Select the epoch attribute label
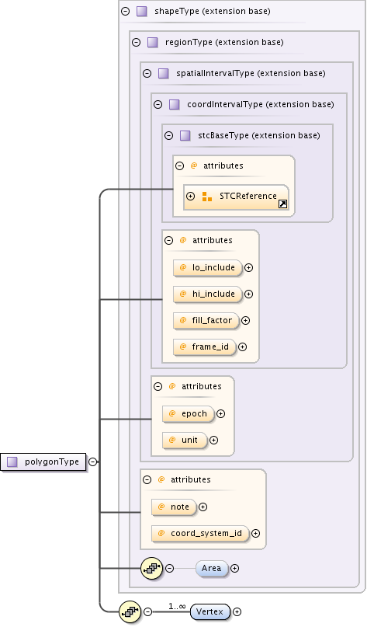367x627 pixels. (x=194, y=413)
